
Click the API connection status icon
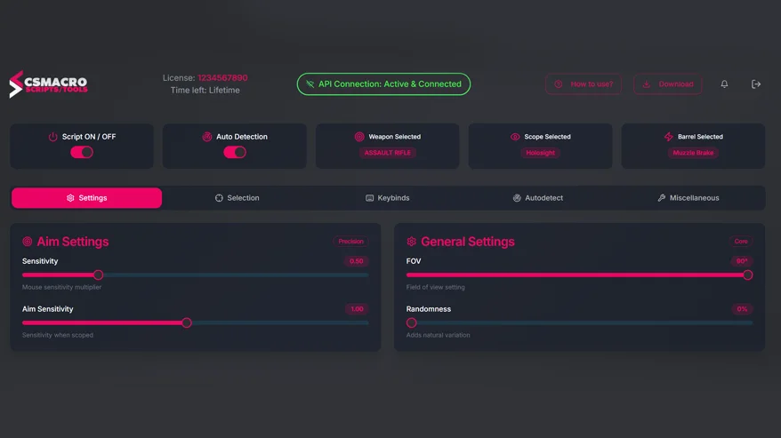pyautogui.click(x=310, y=84)
